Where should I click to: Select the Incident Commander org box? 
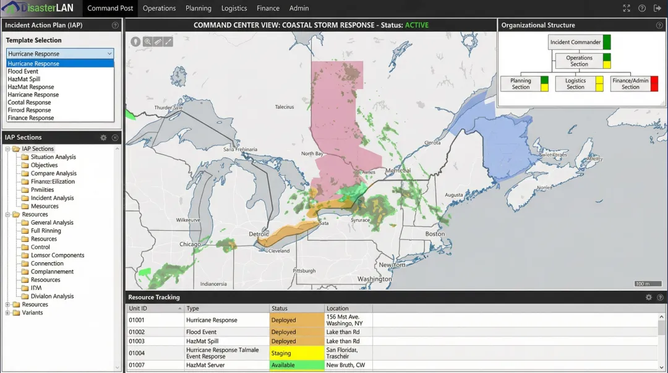575,42
